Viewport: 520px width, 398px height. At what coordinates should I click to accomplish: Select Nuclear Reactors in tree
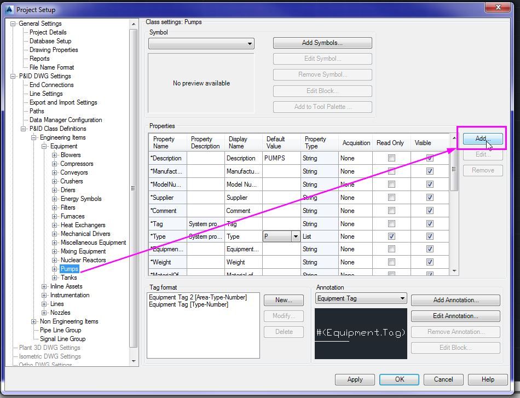(83, 260)
